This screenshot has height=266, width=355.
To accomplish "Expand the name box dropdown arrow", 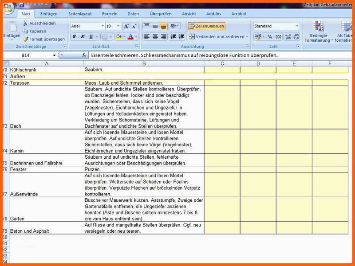I will pyautogui.click(x=54, y=55).
